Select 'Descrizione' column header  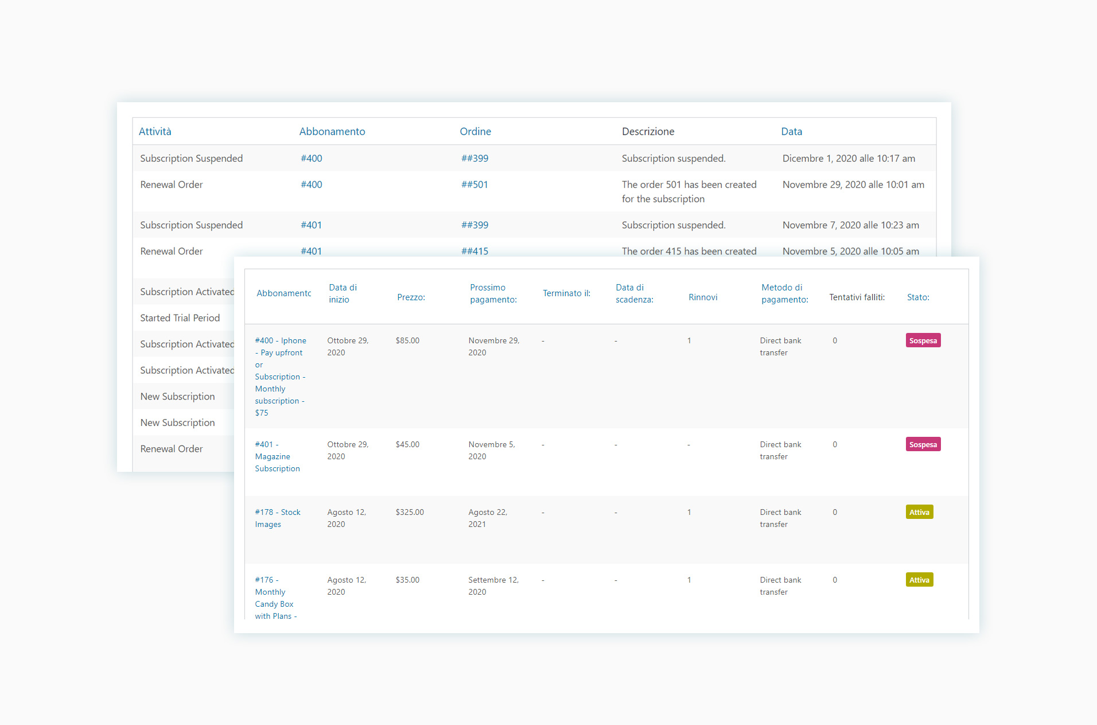[648, 131]
